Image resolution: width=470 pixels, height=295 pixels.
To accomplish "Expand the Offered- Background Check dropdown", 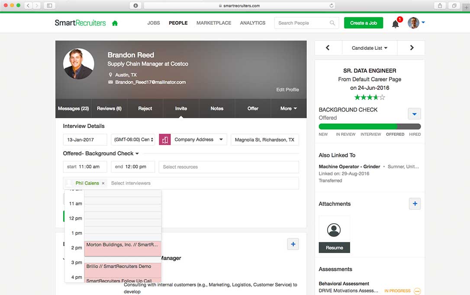I will pyautogui.click(x=137, y=154).
